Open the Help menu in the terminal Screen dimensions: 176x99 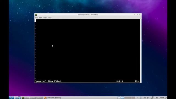(x=50, y=18)
